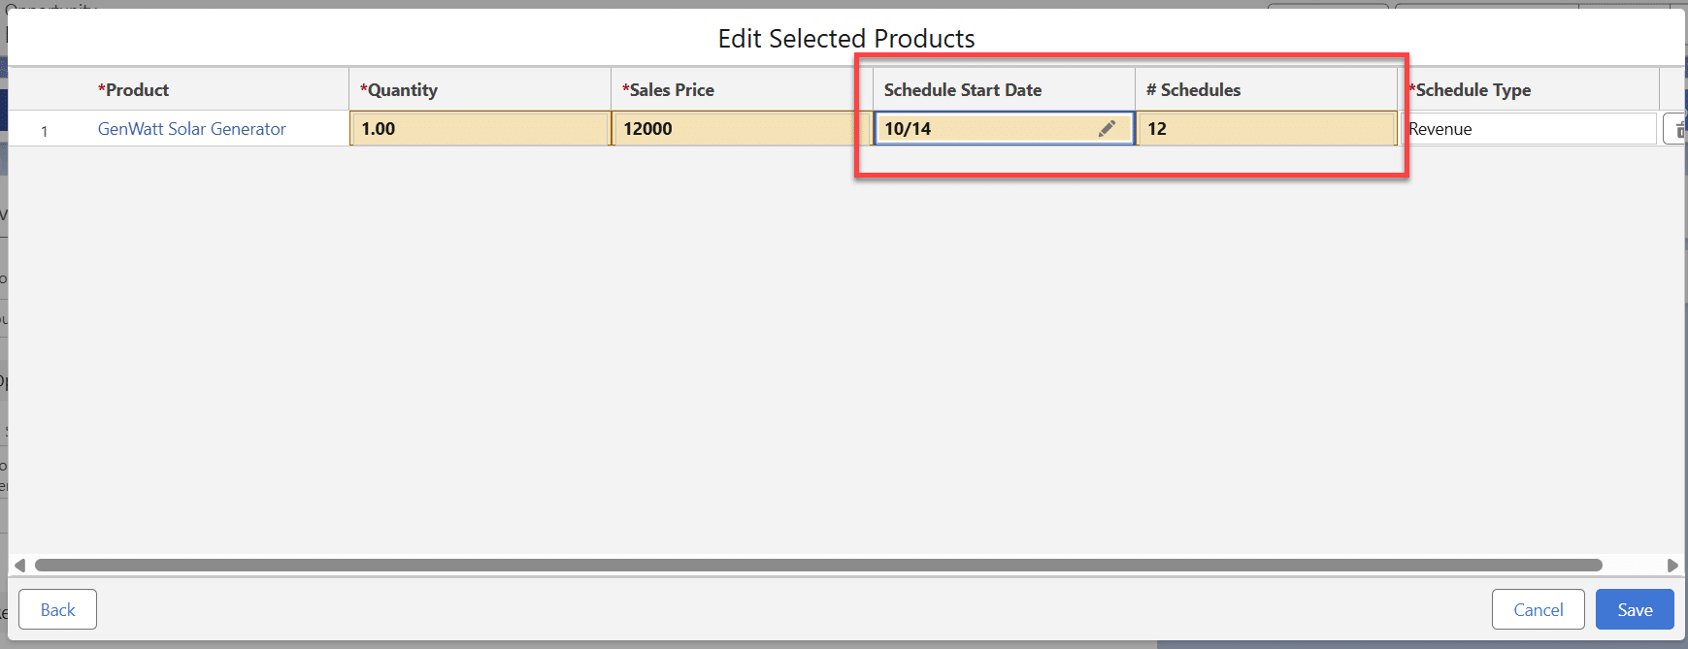Click the Schedule Start Date column header
Viewport: 1688px width, 649px height.
coord(962,90)
